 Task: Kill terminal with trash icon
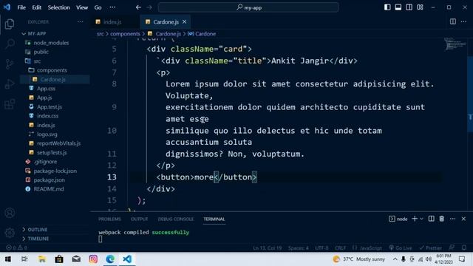point(442,219)
